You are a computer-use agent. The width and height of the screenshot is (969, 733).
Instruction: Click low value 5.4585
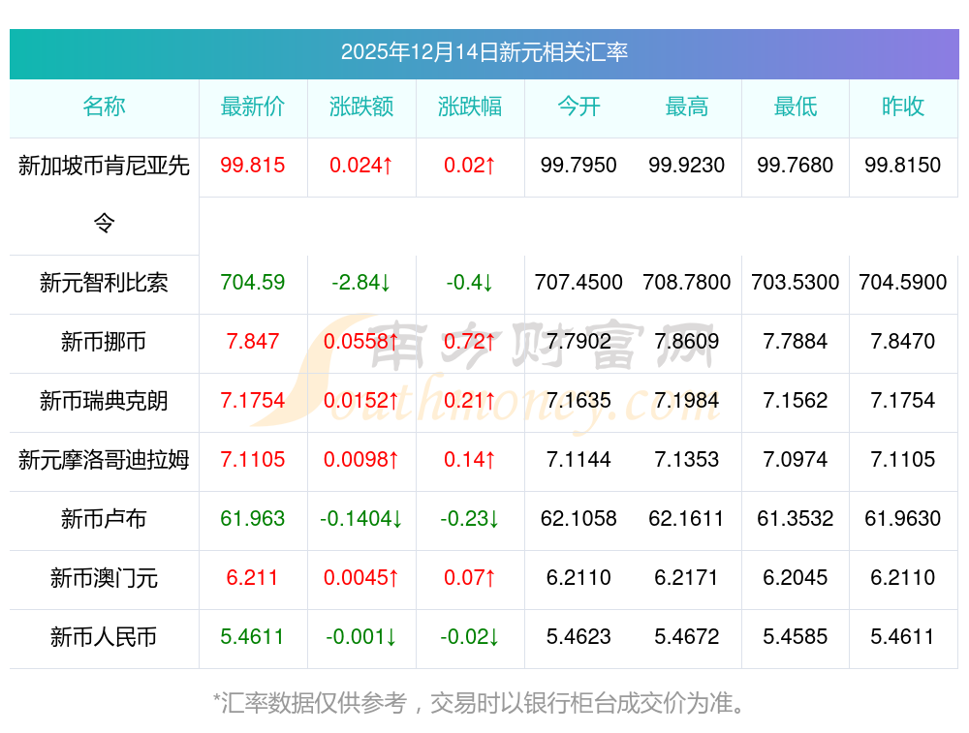click(x=796, y=637)
